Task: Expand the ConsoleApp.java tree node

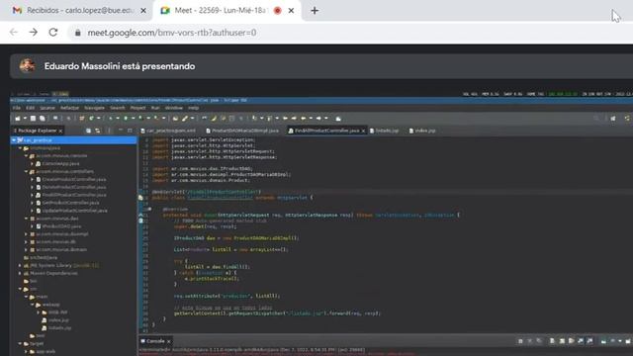Action: (x=33, y=164)
